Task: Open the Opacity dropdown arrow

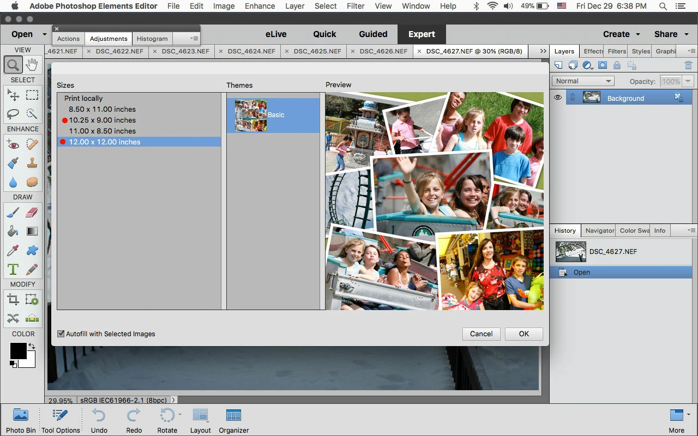Action: [688, 81]
